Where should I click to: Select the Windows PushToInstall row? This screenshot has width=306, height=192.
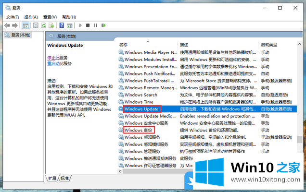coord(208,81)
